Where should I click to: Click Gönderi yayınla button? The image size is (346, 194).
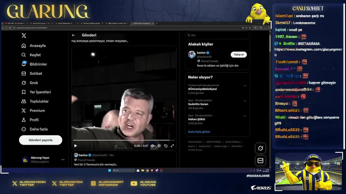pos(41,140)
